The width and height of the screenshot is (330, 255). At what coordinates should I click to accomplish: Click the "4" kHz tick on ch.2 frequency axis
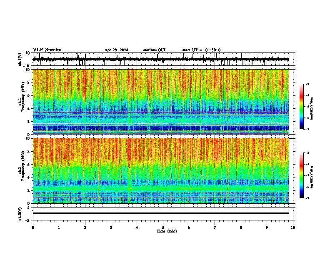[x=29, y=177]
